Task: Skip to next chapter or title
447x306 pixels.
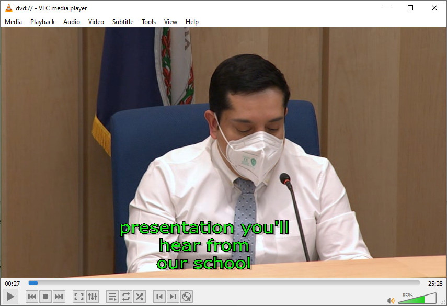Action: pos(59,297)
